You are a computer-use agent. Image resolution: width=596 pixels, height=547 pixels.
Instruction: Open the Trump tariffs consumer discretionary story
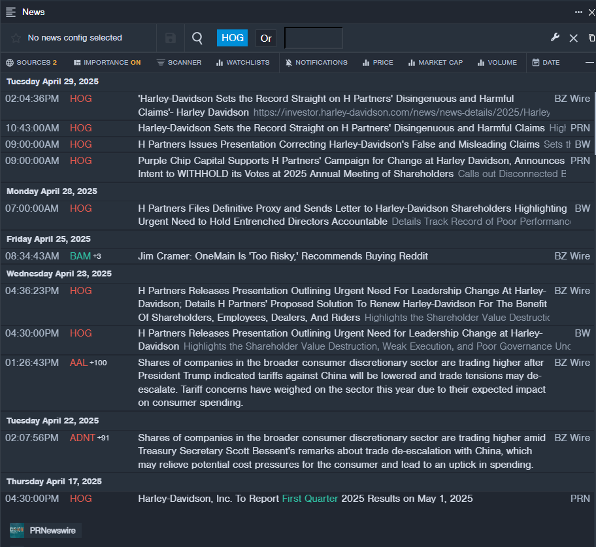click(x=342, y=383)
